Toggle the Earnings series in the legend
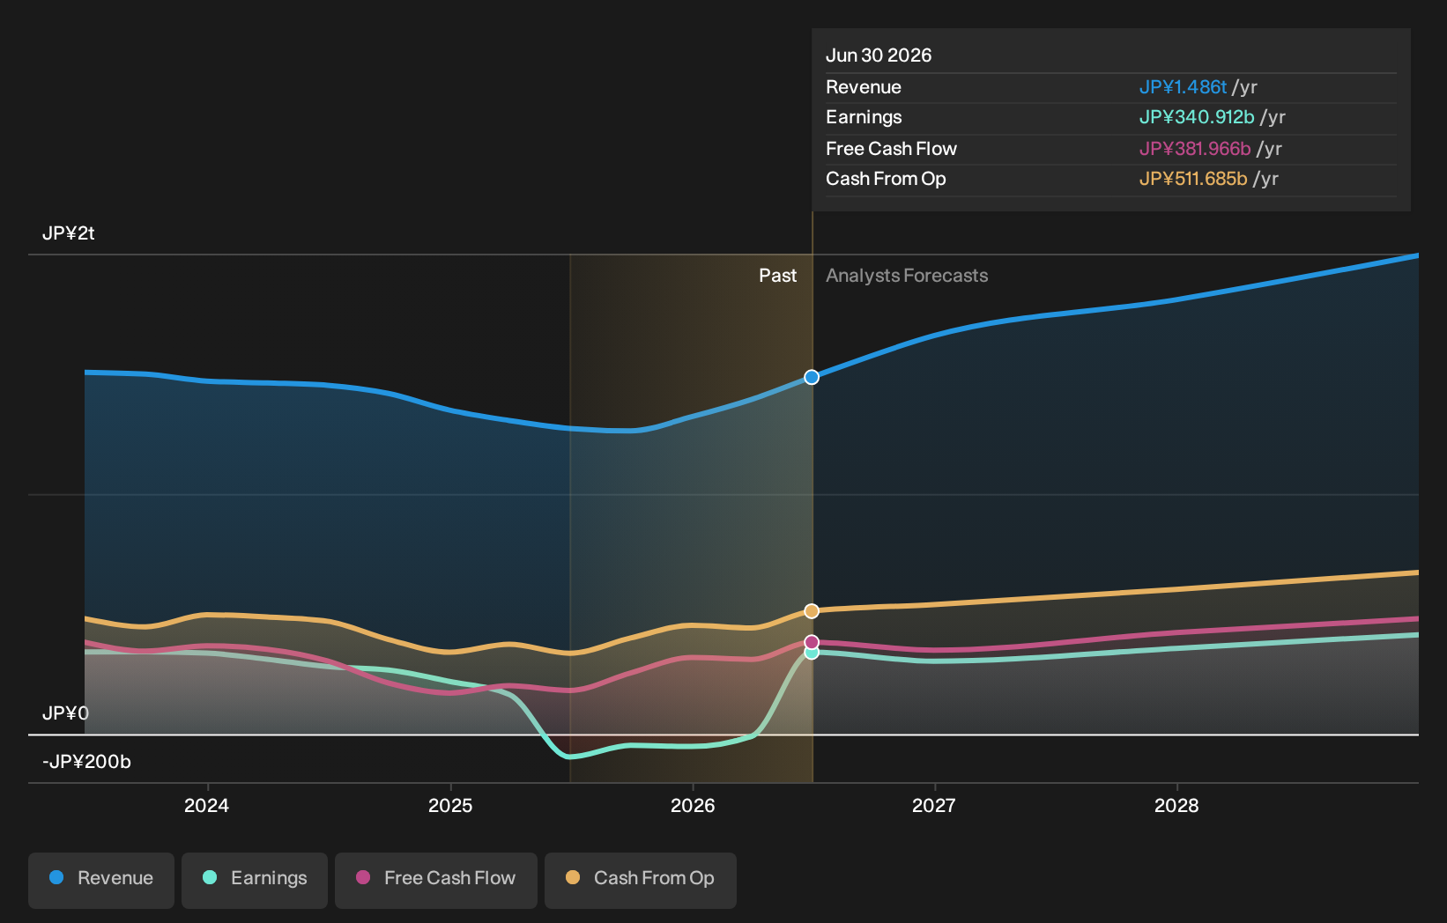Screen dimensions: 1447x923 (x=255, y=880)
